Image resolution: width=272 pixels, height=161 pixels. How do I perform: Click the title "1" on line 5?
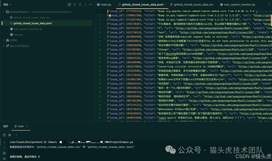click(x=159, y=28)
